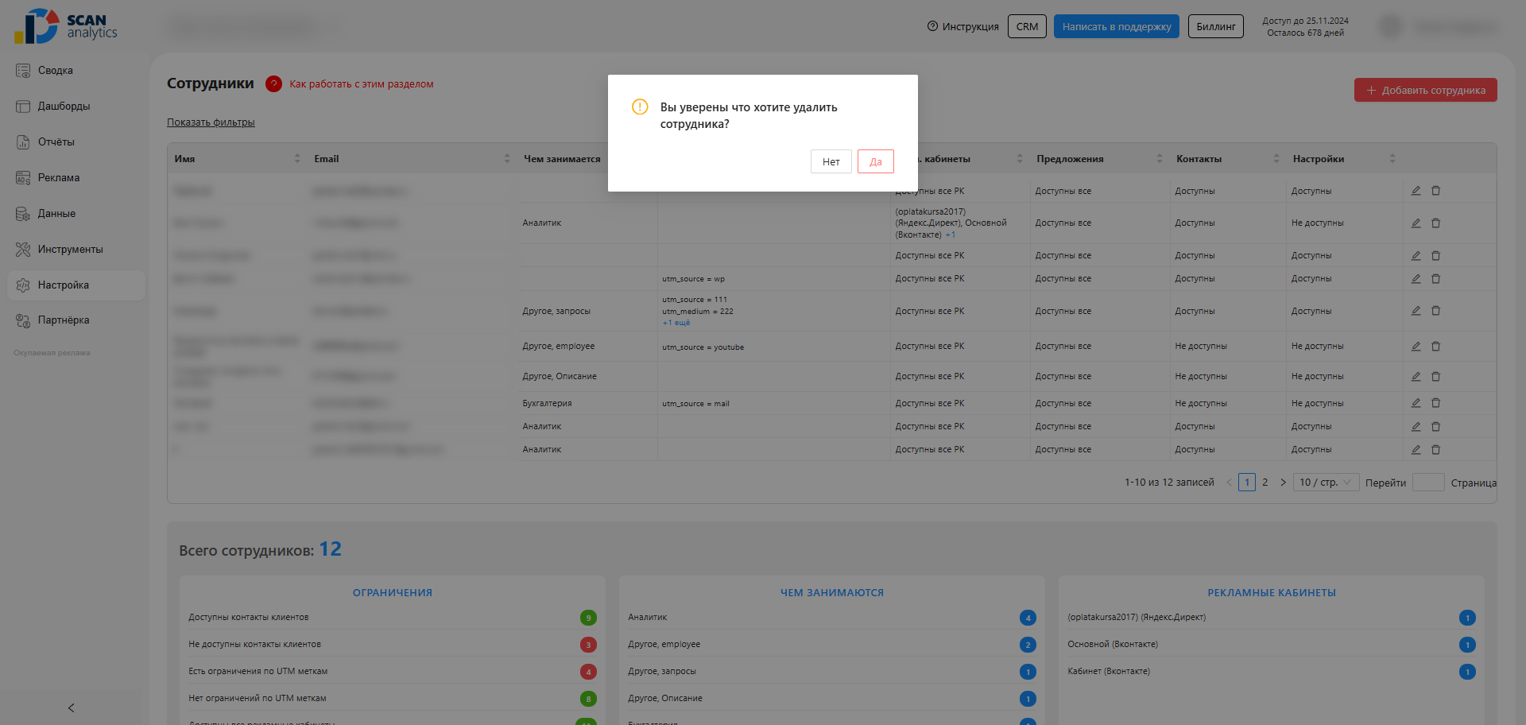Go to previous page arrow
The width and height of the screenshot is (1526, 725).
click(x=1229, y=483)
